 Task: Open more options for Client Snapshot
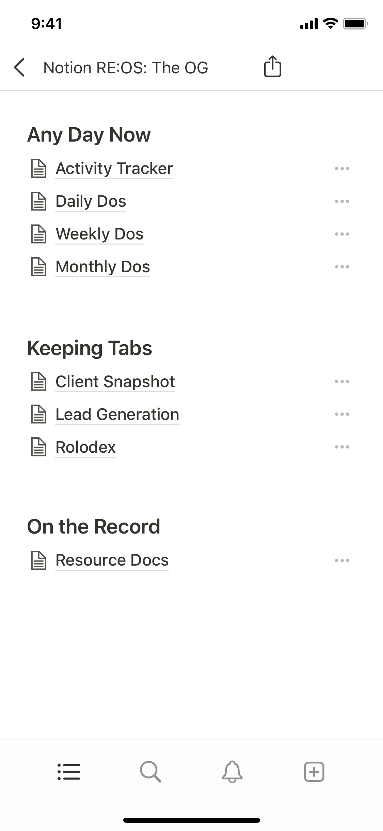coord(342,381)
